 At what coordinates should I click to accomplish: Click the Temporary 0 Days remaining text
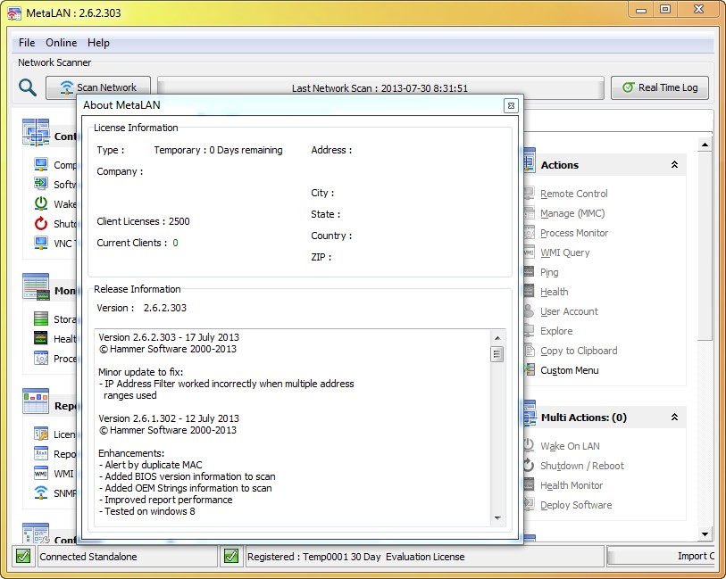pyautogui.click(x=218, y=150)
